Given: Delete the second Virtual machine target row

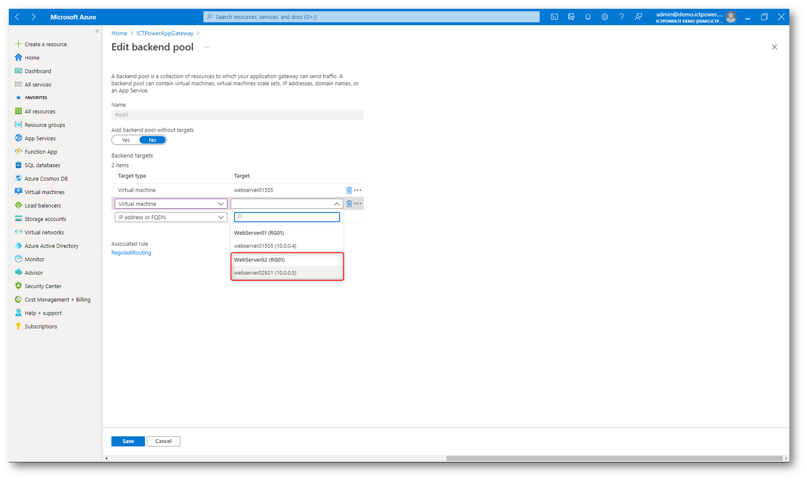Looking at the screenshot, I should pyautogui.click(x=349, y=203).
